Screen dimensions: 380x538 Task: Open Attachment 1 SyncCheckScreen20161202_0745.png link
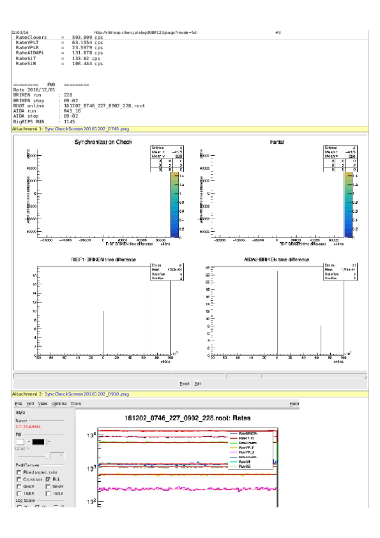coord(87,129)
